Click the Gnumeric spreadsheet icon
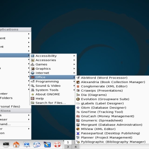The height and width of the screenshot is (149, 149). click(78, 120)
